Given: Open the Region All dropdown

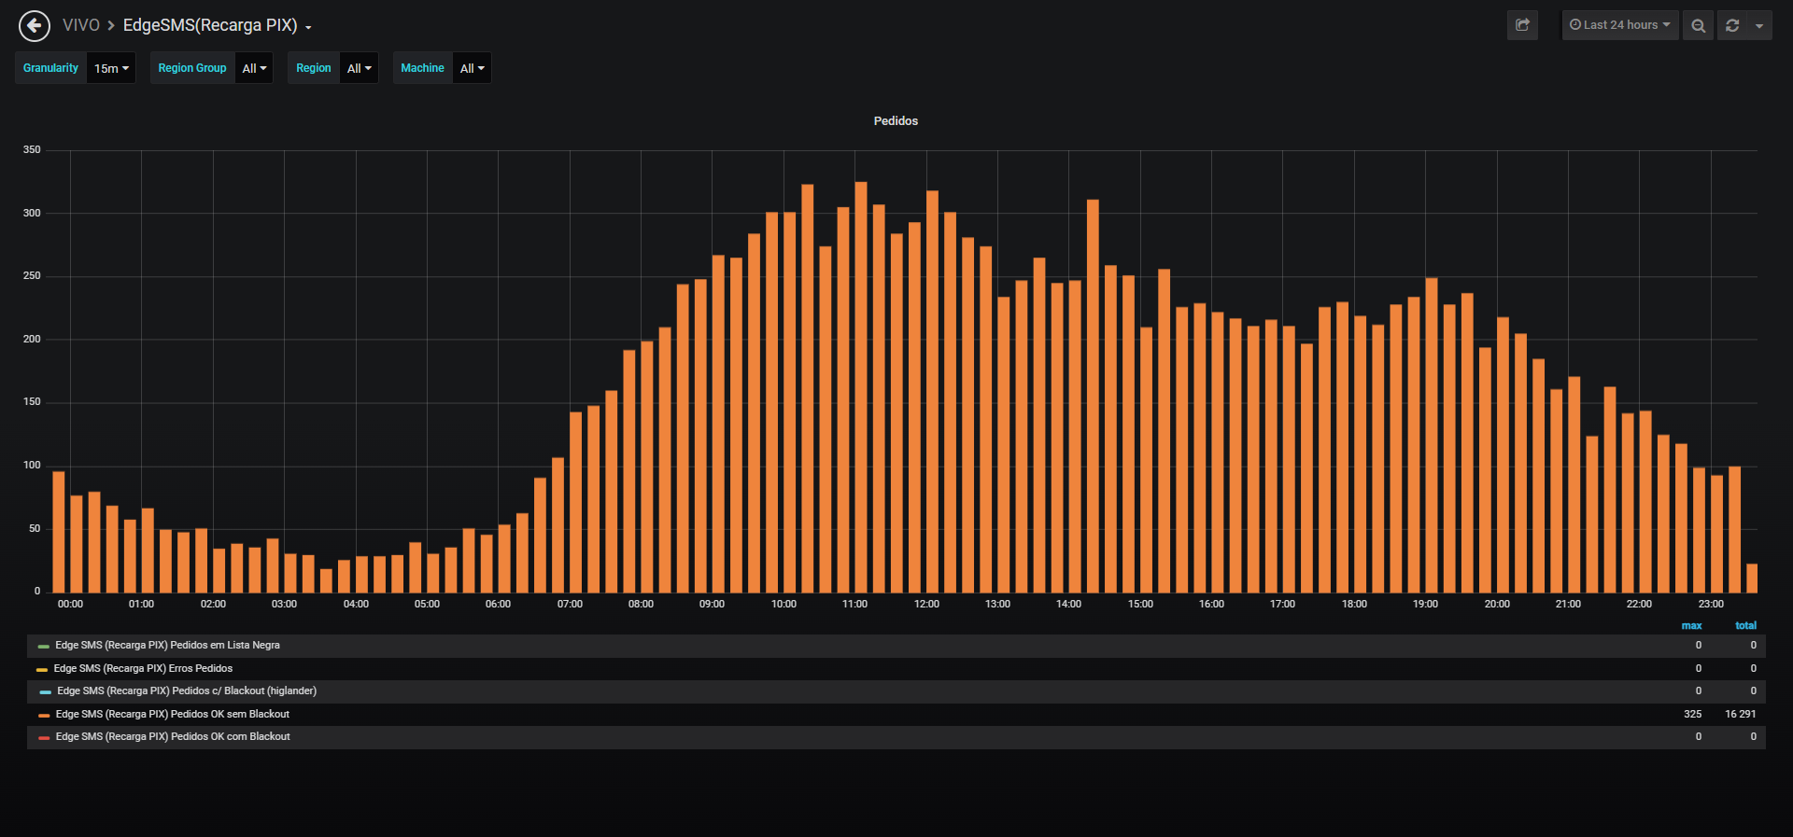Looking at the screenshot, I should [x=359, y=68].
